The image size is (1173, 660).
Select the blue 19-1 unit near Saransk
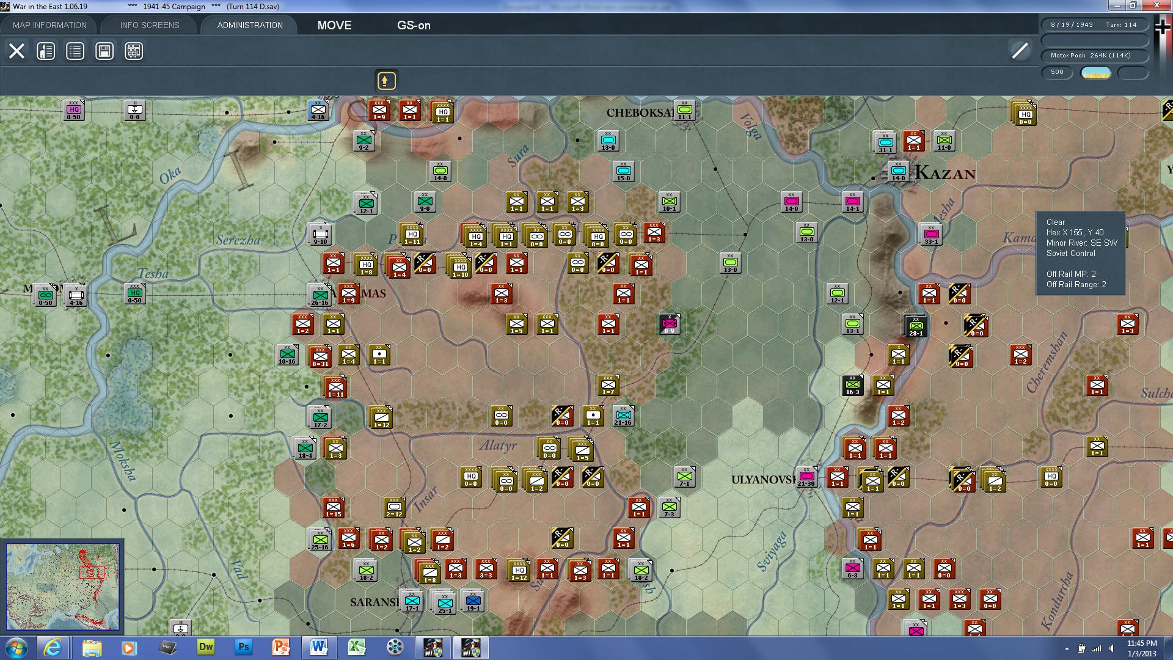pos(473,601)
